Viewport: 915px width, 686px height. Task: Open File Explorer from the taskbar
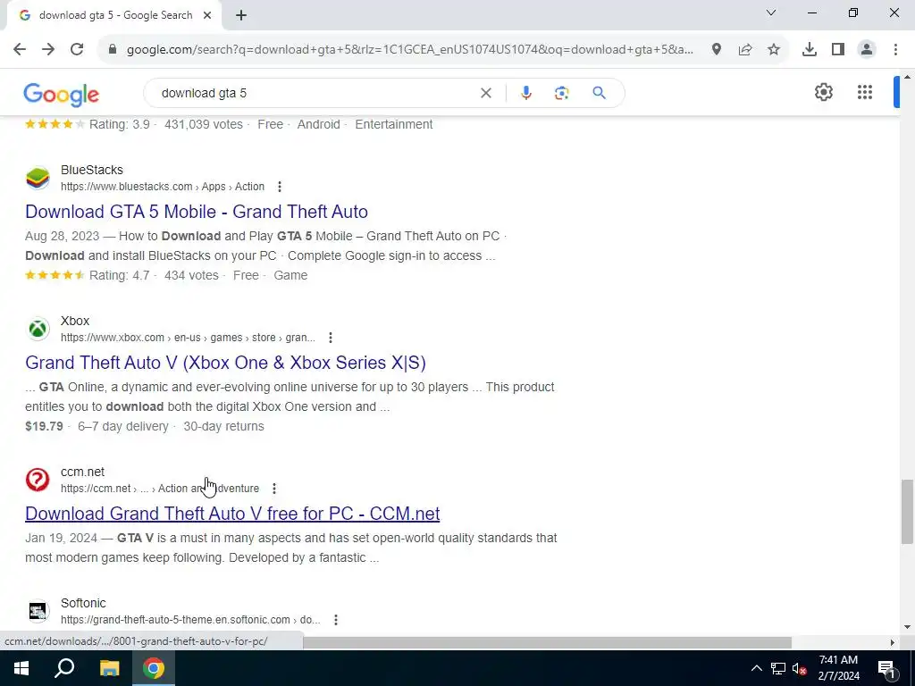109,668
